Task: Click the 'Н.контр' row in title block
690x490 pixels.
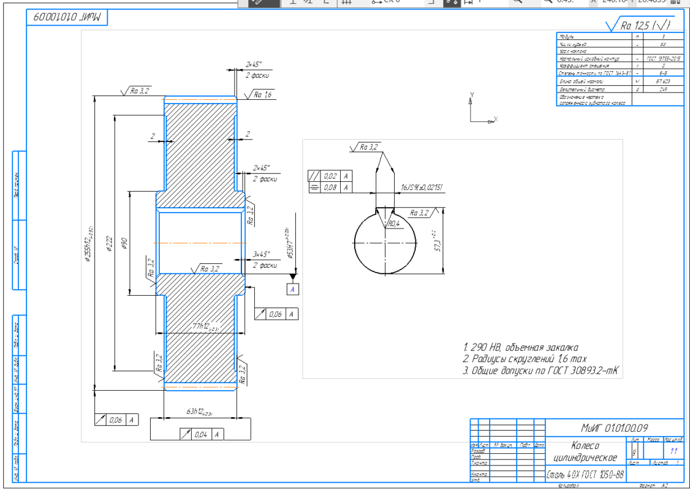Action: tap(507, 474)
